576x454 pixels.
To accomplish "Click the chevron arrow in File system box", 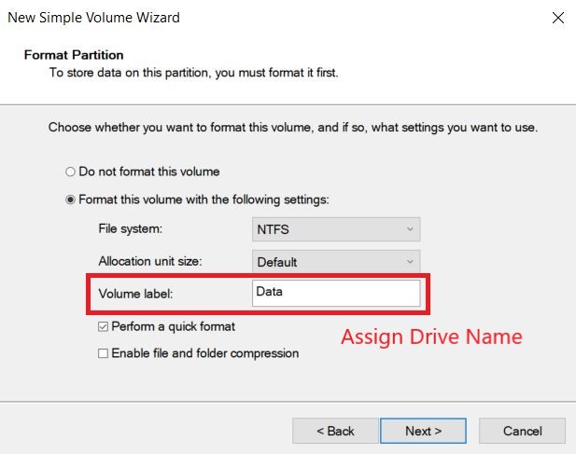I will [410, 229].
